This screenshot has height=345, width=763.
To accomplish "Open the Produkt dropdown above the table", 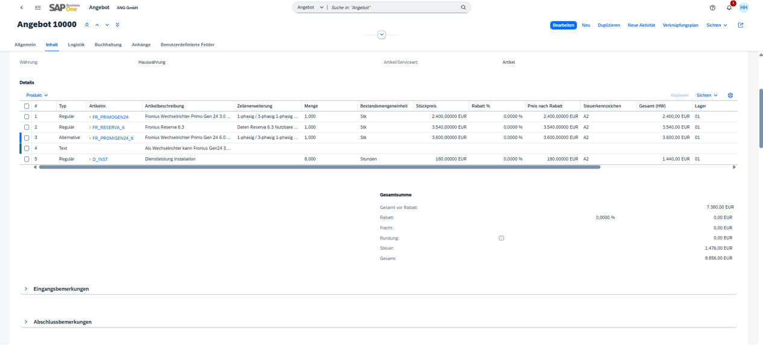I will (37, 95).
